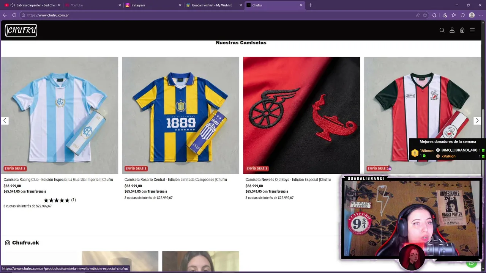This screenshot has height=273, width=486.
Task: Click Rosario Central blue-yellow shirt image
Action: 180,115
